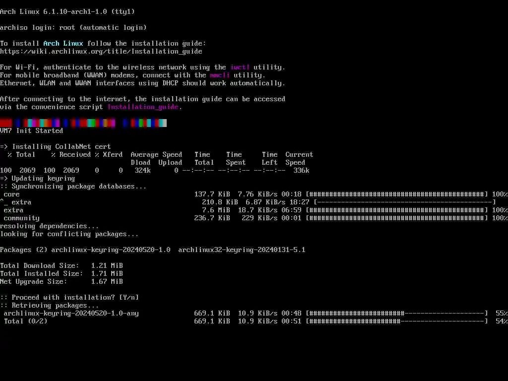Click the 'Total Download Size' line
This screenshot has width=508, height=381.
pyautogui.click(x=62, y=266)
